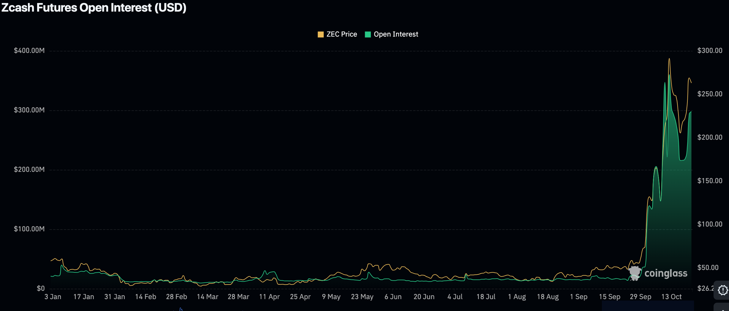Viewport: 729px width, 311px height.
Task: Toggle the Open Interest legend series
Action: click(x=395, y=34)
